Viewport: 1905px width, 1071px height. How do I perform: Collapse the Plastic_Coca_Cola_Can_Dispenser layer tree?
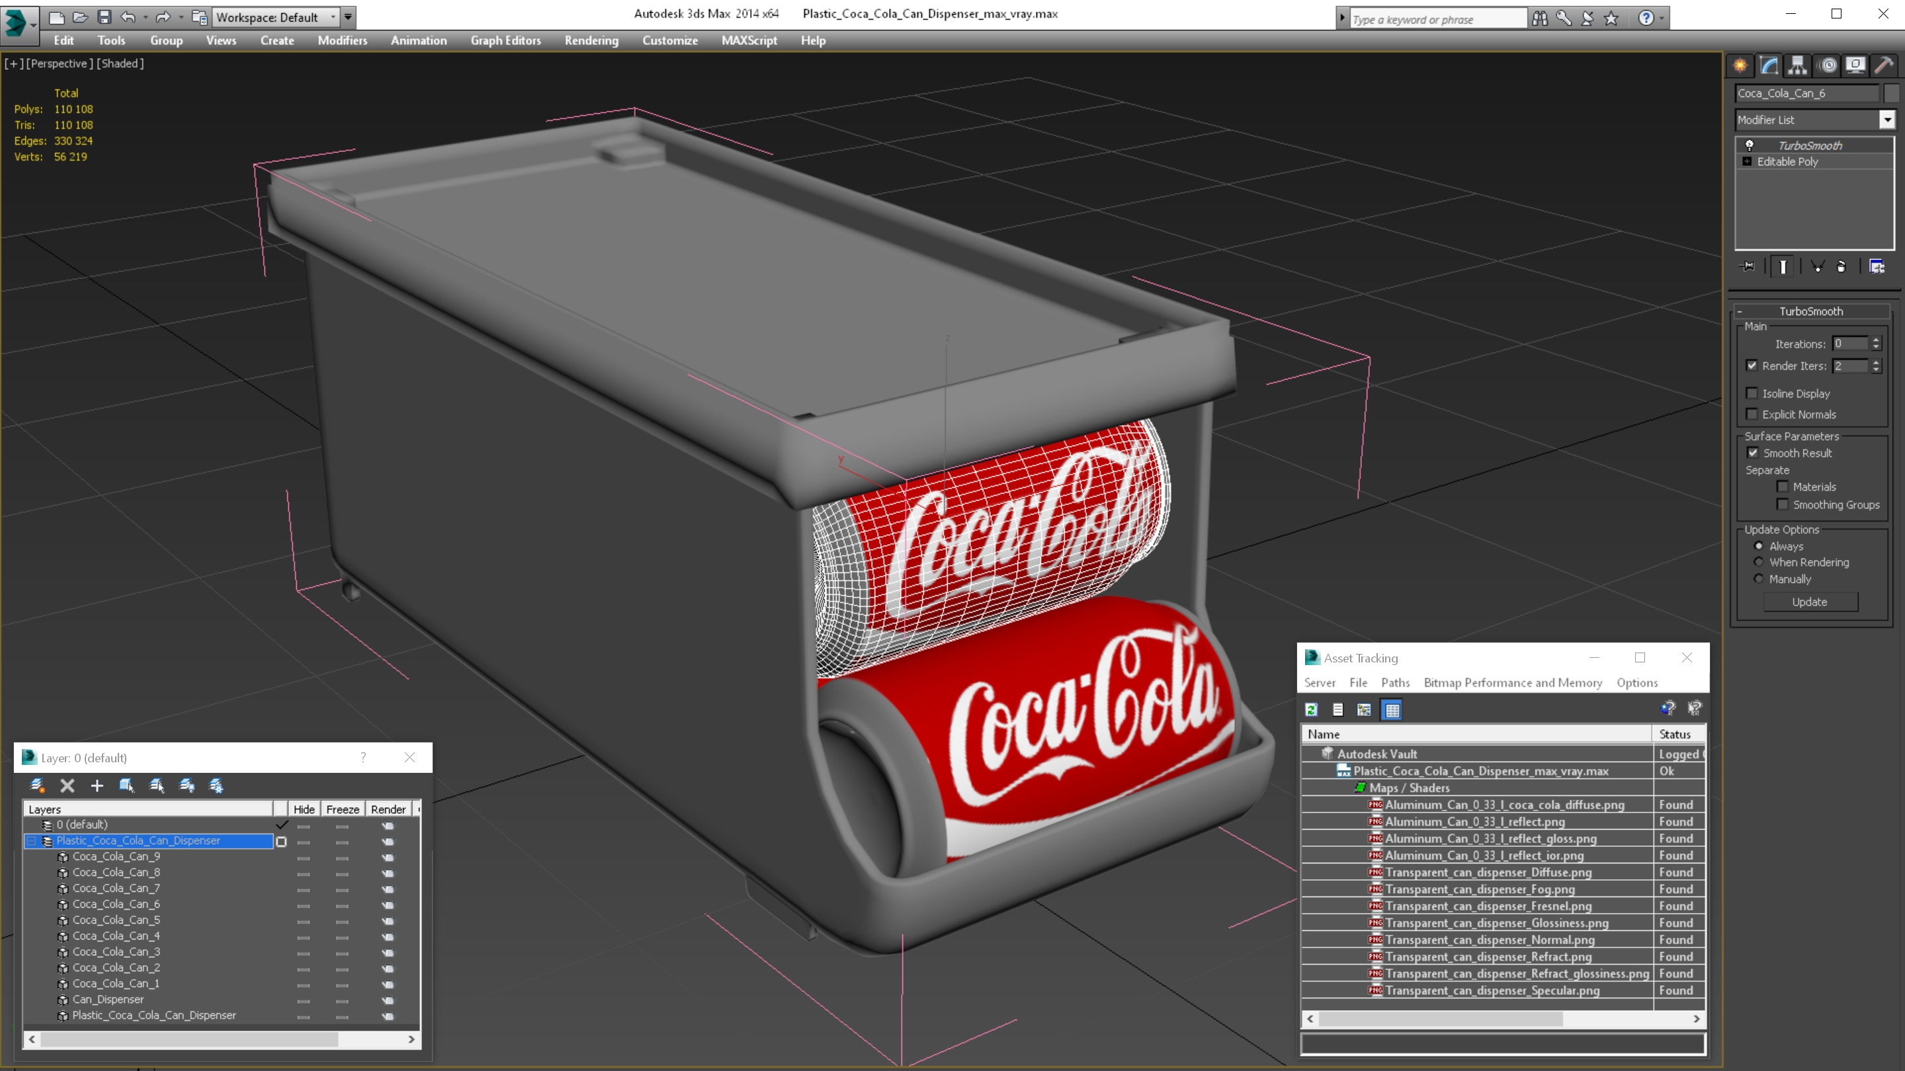click(x=31, y=840)
